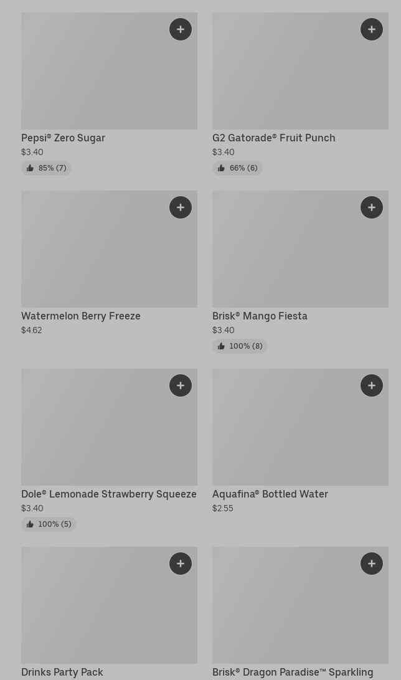
Task: Open Drinks Party Pack listing
Action: tap(62, 672)
